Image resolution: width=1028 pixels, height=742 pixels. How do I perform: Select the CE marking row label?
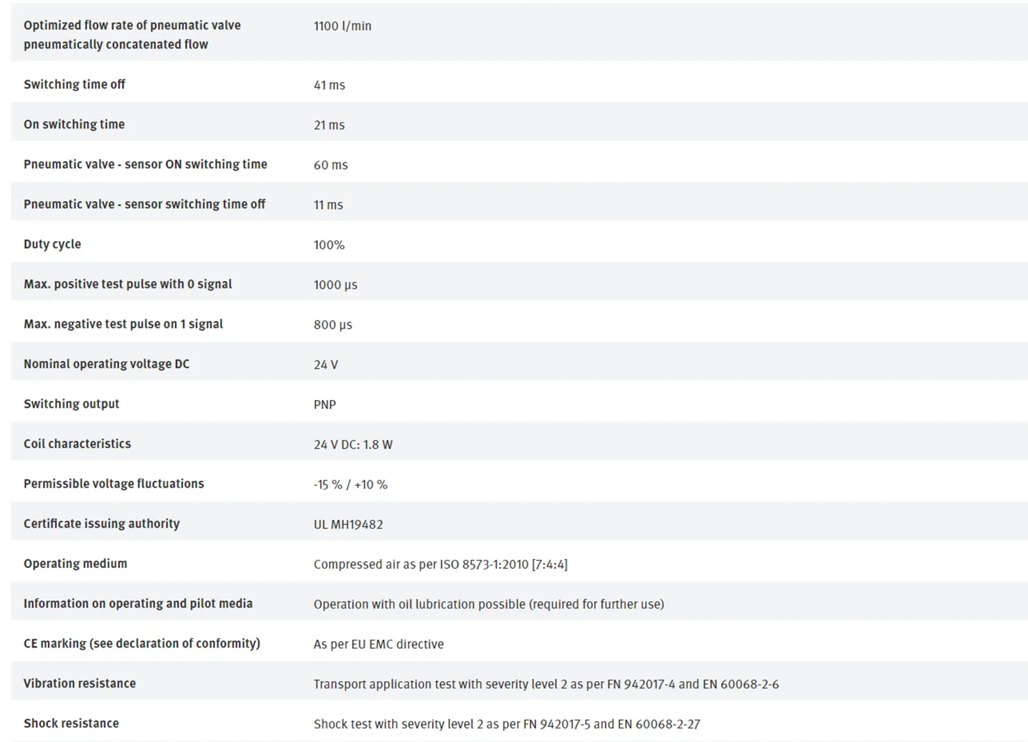tap(142, 643)
